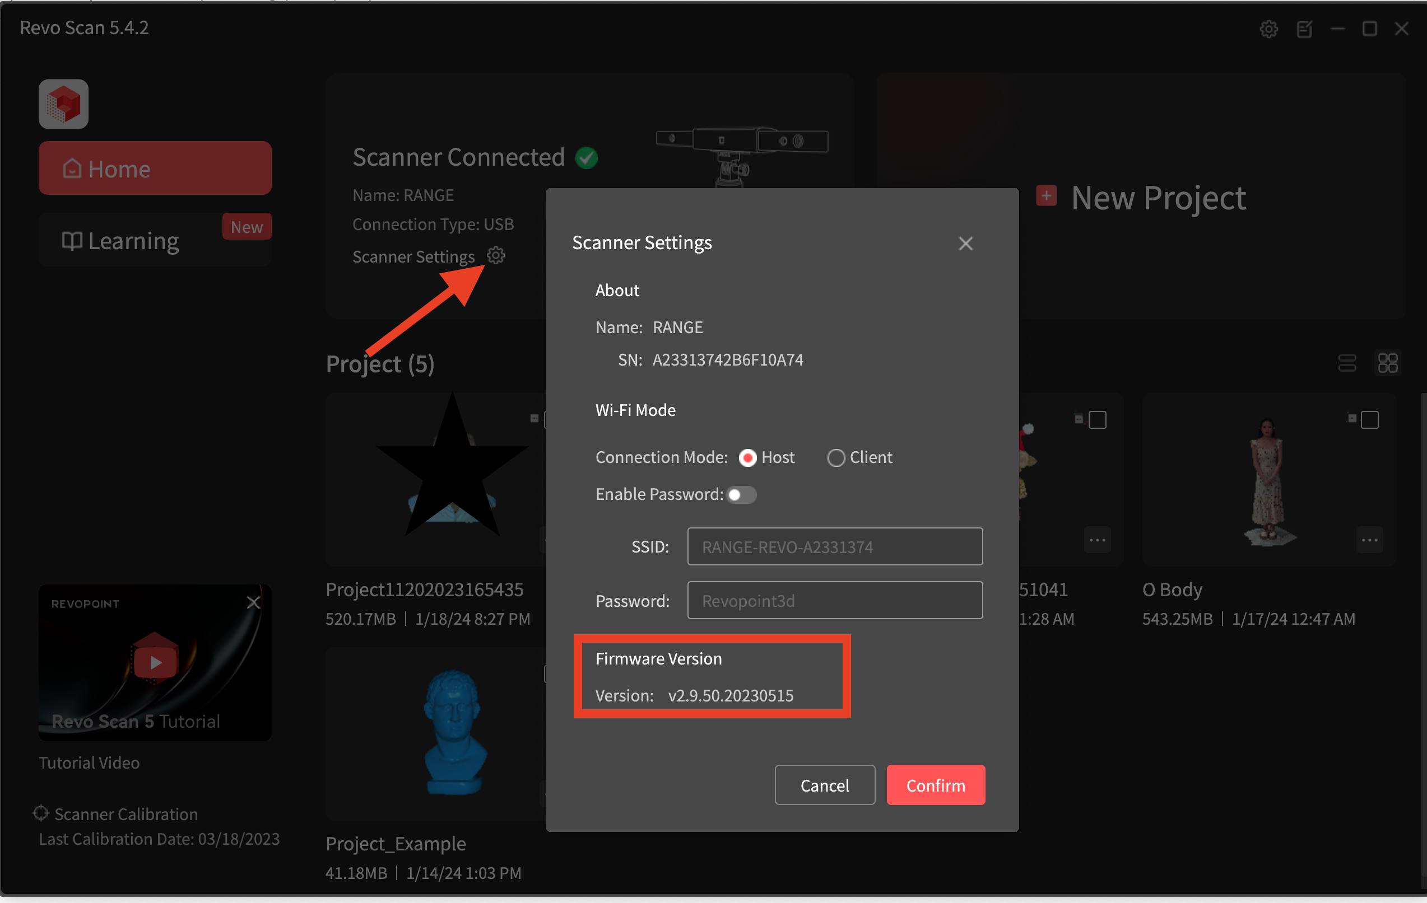Confirm the scanner settings
Viewport: 1427px width, 903px height.
935,784
